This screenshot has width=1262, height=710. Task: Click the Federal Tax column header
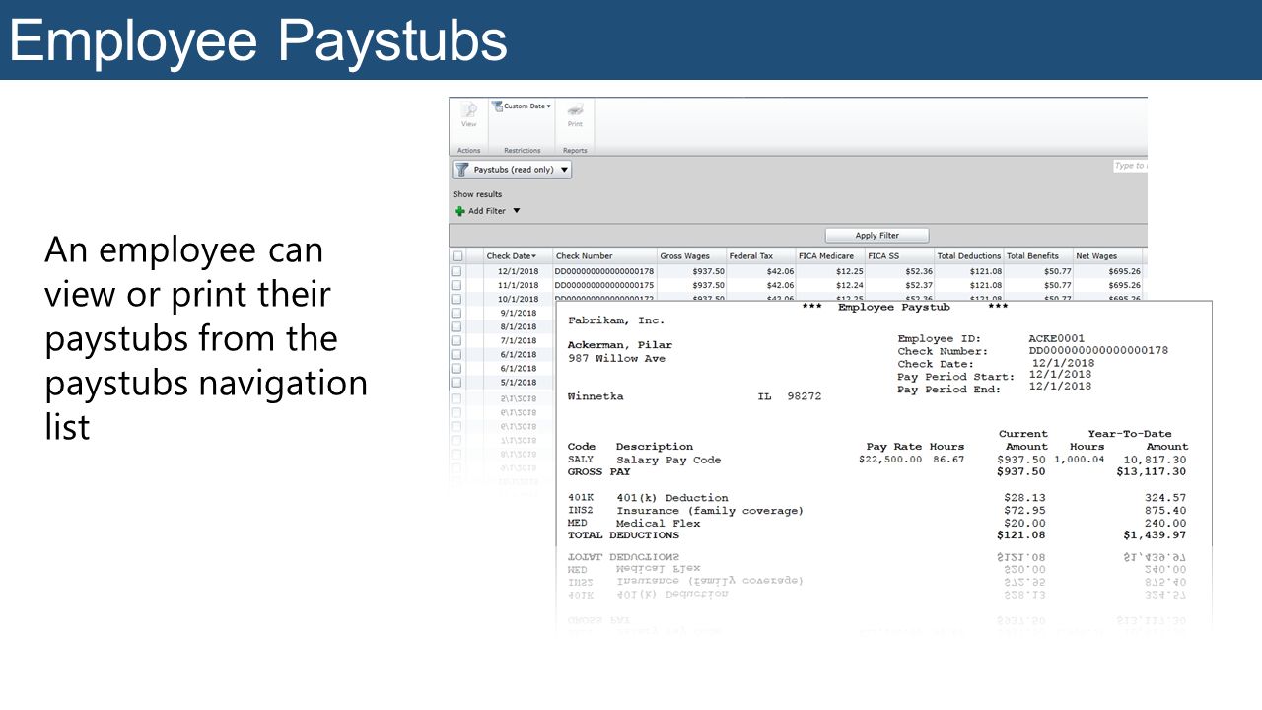(x=760, y=256)
